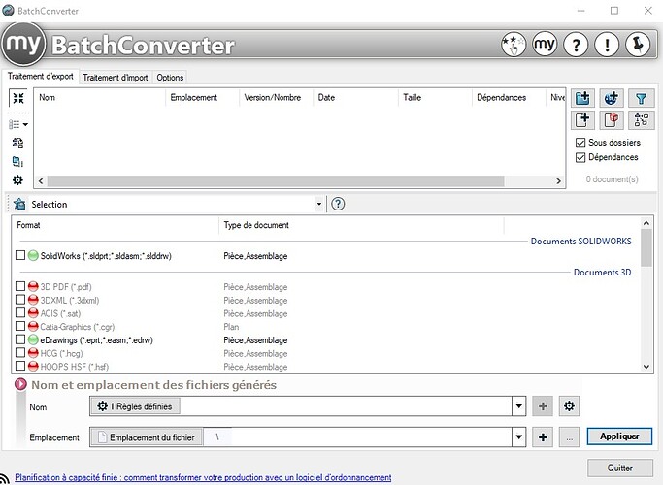Click the gear icon in left sidebar

pos(17,180)
